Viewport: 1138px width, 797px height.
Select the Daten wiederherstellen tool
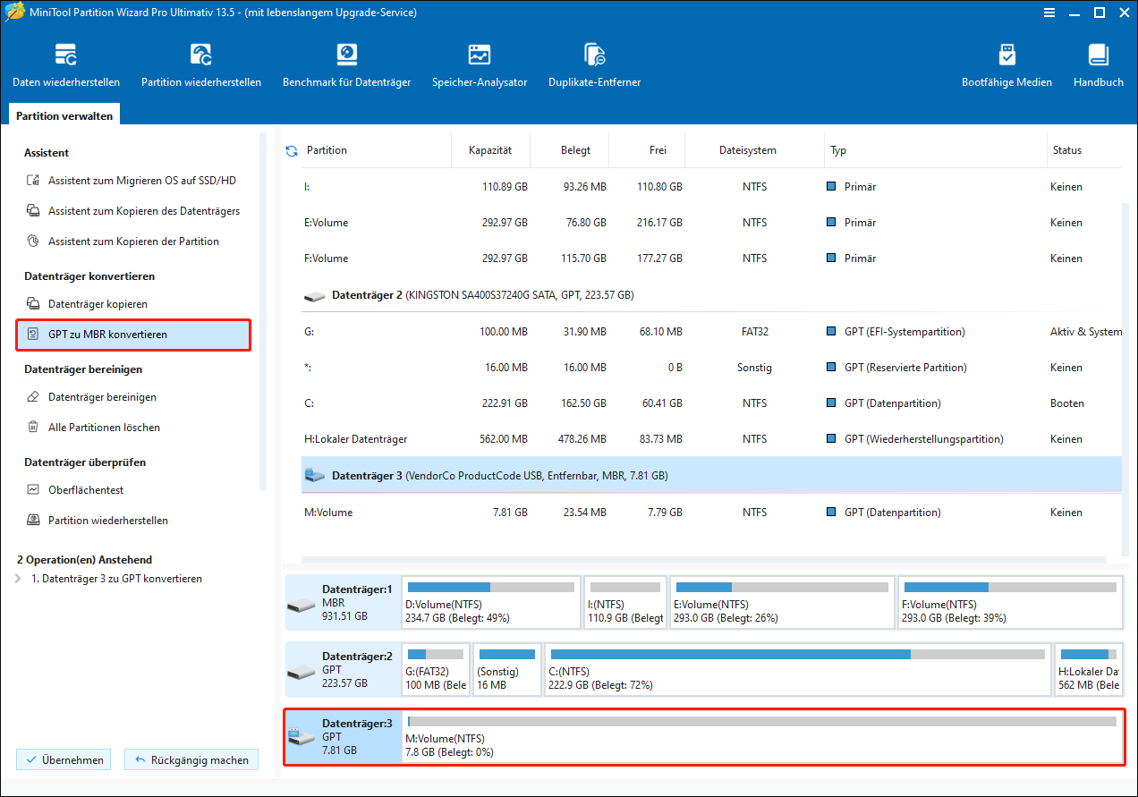65,63
